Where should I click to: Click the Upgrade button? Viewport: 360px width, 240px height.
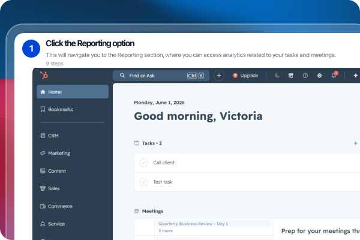[x=245, y=76]
